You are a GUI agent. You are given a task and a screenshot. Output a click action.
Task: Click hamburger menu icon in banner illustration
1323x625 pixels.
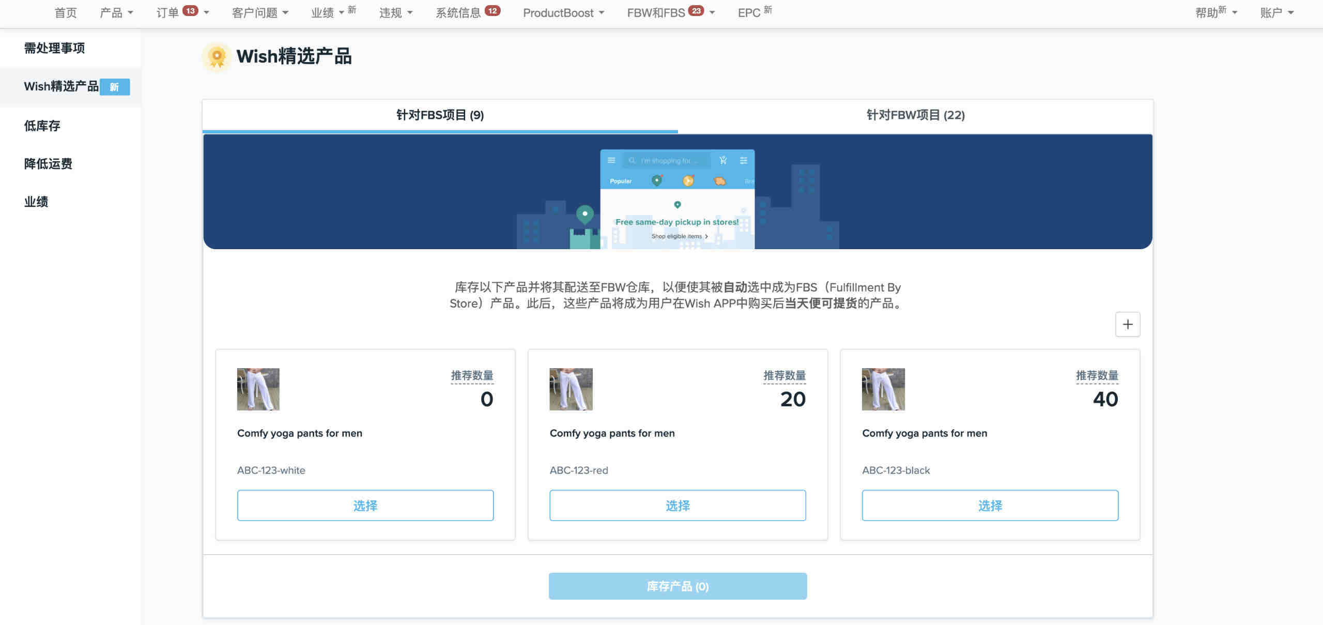coord(611,160)
